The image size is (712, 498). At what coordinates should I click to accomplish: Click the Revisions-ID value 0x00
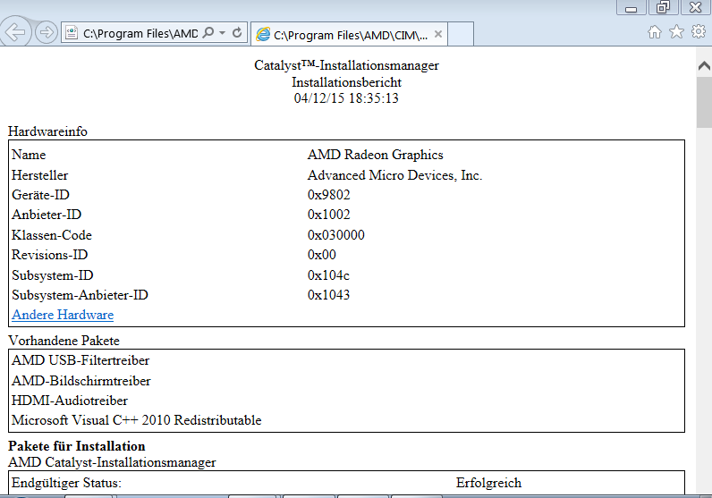coord(322,255)
